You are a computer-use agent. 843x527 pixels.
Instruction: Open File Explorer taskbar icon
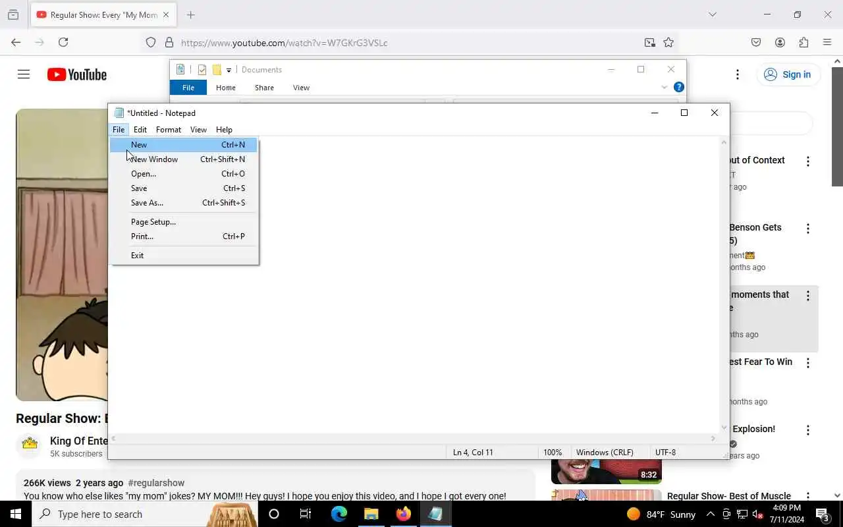coord(371,514)
